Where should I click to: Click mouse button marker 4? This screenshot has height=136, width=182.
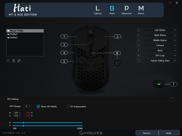pos(64,53)
